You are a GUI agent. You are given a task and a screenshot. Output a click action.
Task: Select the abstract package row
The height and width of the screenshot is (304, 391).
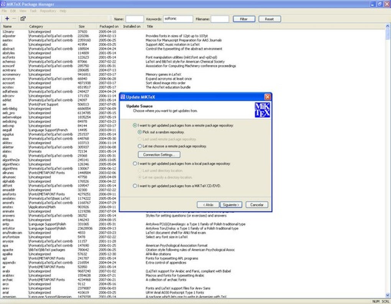point(193,49)
